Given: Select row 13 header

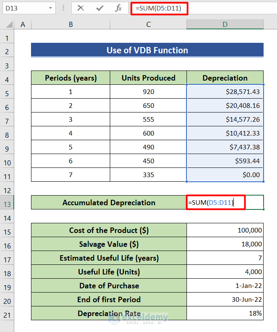Looking at the screenshot, I should (x=7, y=204).
